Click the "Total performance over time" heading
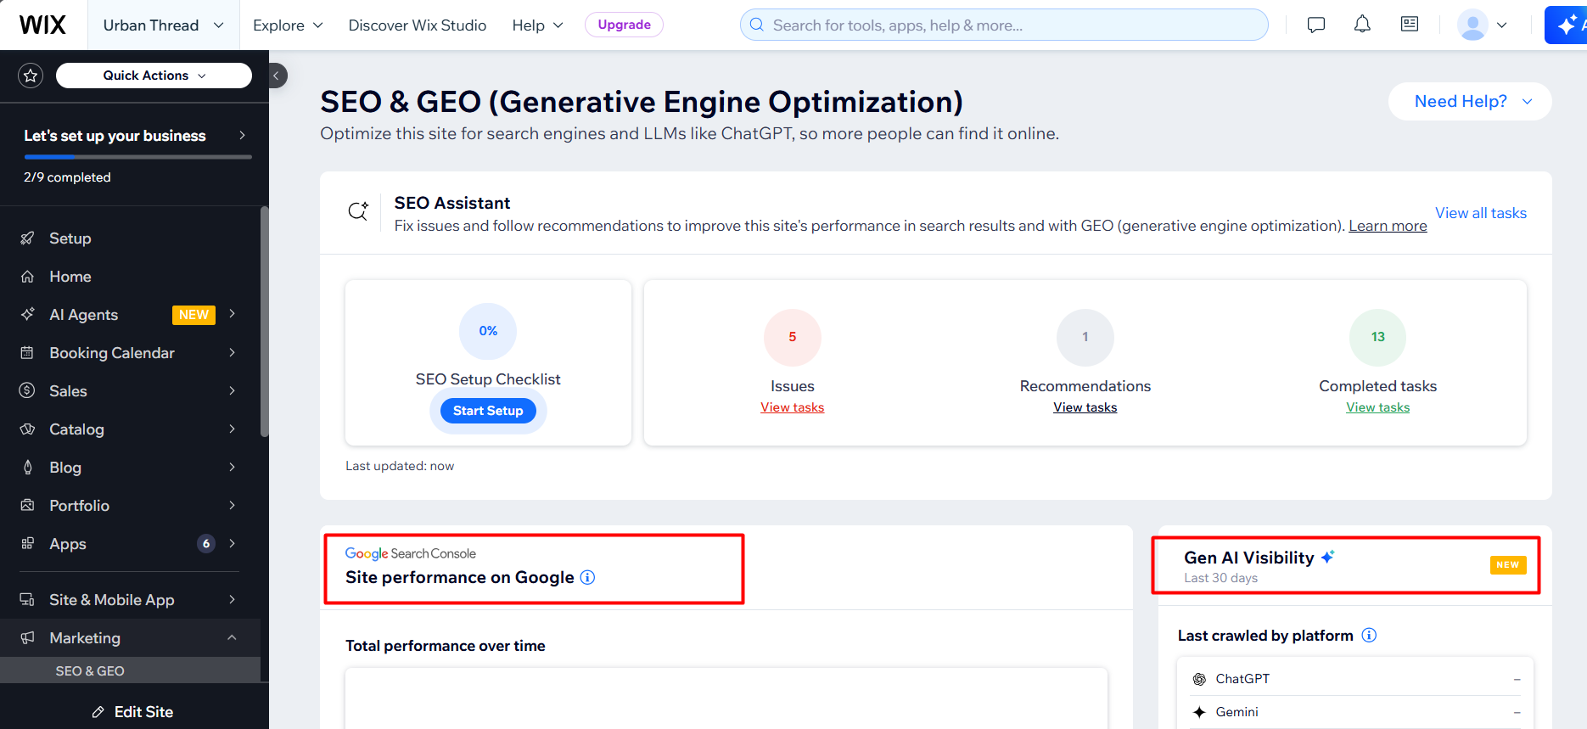1587x729 pixels. coord(446,646)
